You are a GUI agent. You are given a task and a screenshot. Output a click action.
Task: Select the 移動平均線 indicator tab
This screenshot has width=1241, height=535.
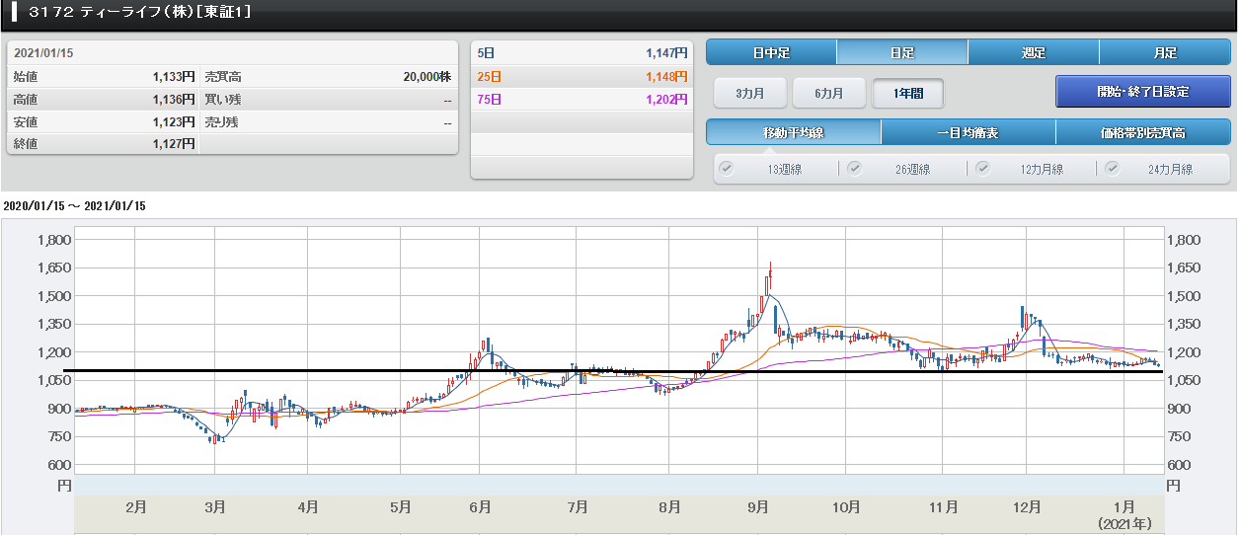click(793, 132)
